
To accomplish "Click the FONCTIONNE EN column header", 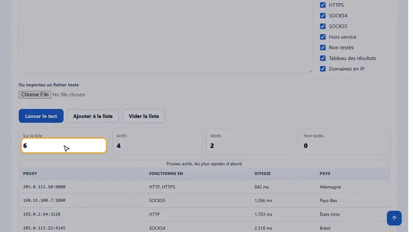I will coord(166,174).
